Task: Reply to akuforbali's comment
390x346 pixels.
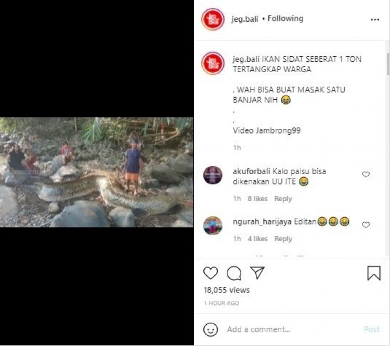Action: [x=283, y=199]
